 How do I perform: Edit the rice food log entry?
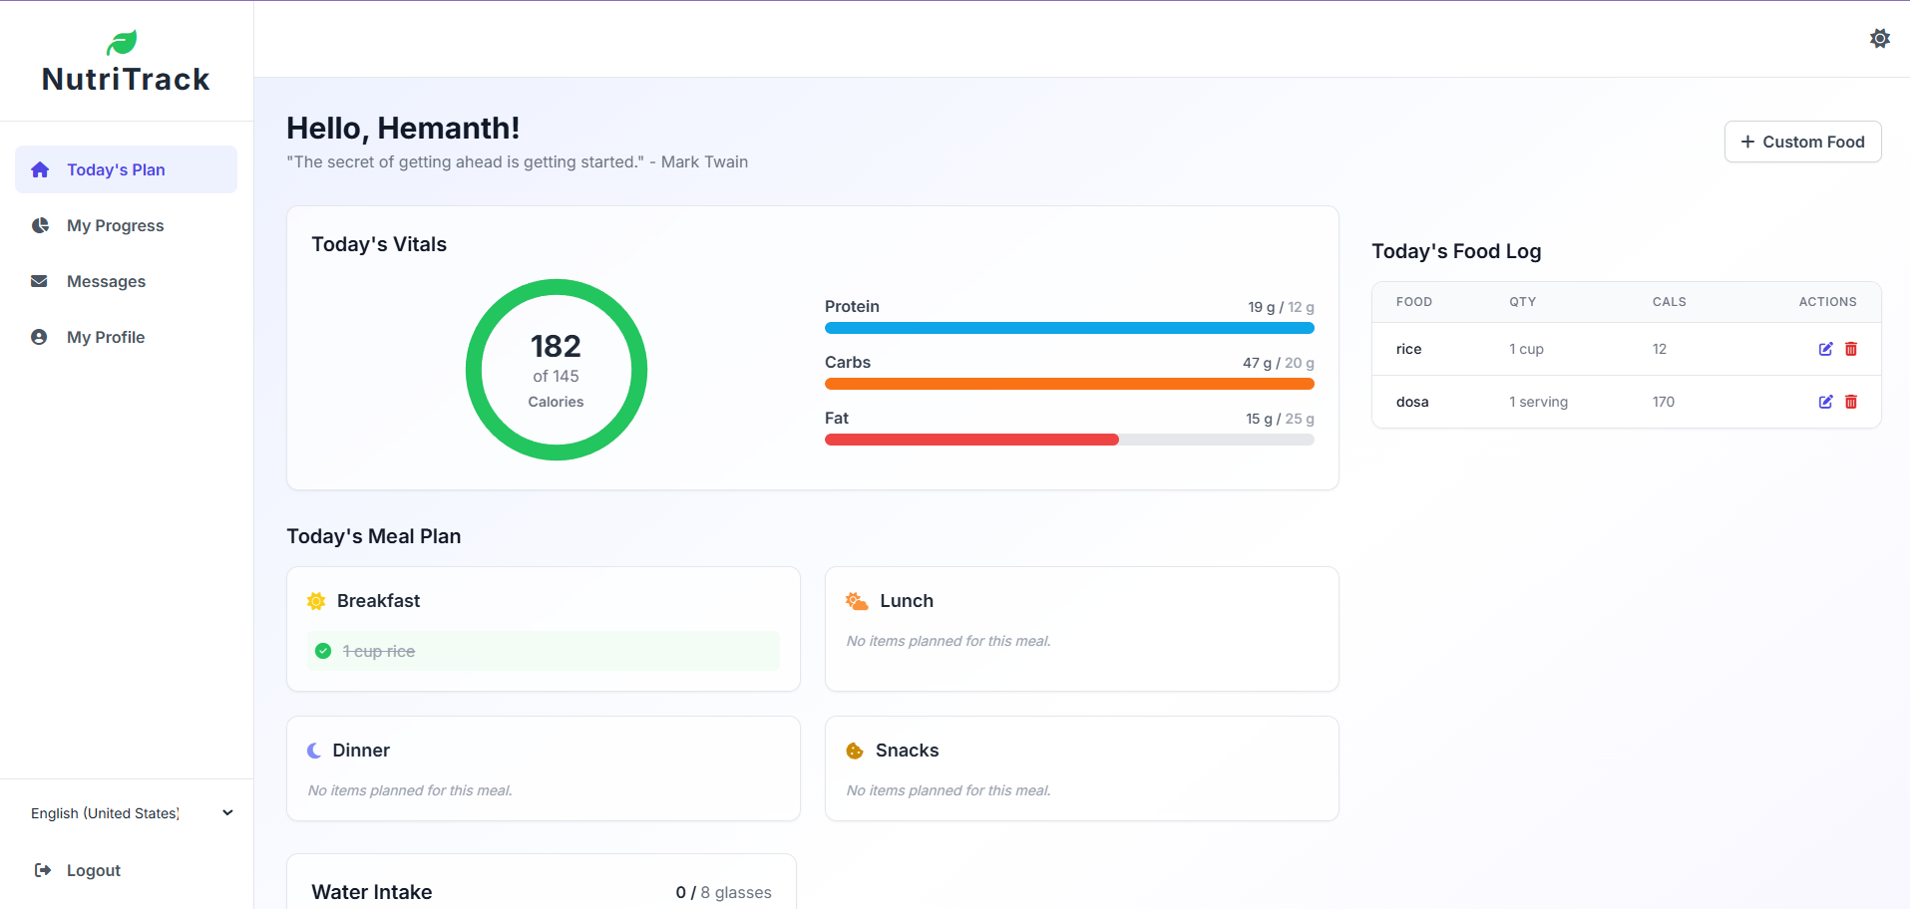click(x=1824, y=349)
